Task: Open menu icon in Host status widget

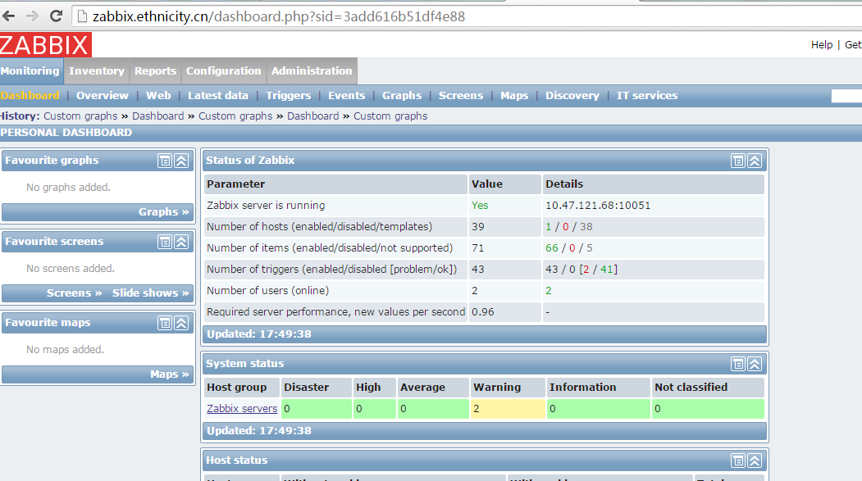Action: click(x=738, y=461)
